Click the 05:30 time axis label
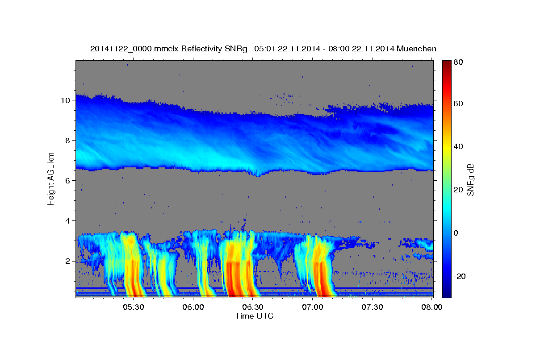The image size is (536, 357). (x=134, y=307)
